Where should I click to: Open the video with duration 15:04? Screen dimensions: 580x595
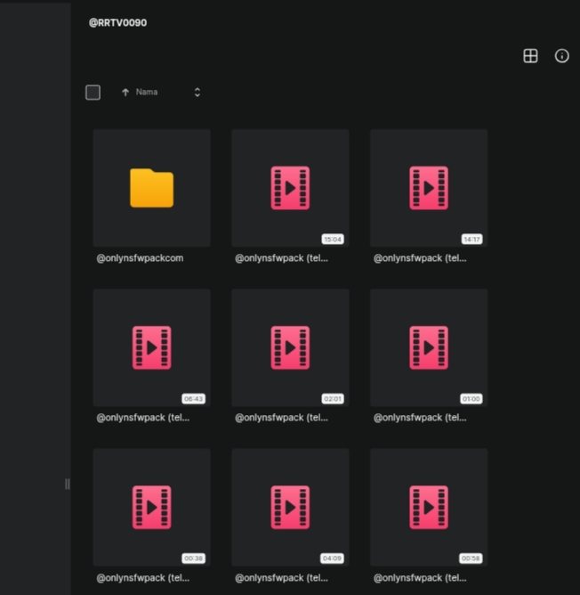pos(290,188)
